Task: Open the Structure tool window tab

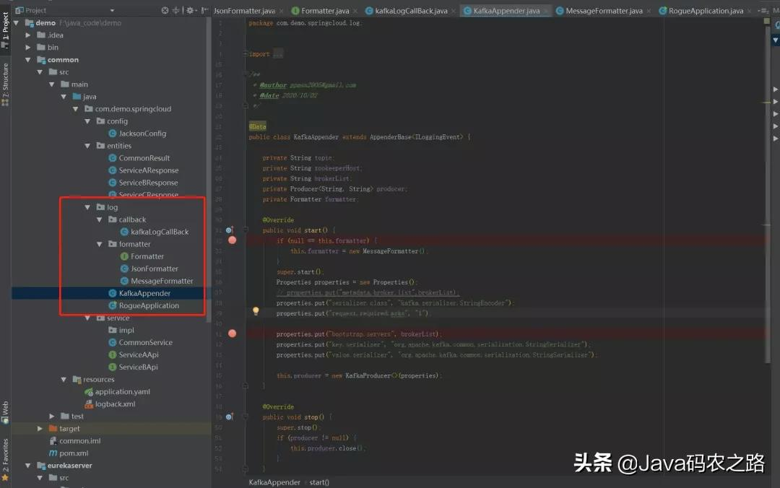Action: pos(5,85)
